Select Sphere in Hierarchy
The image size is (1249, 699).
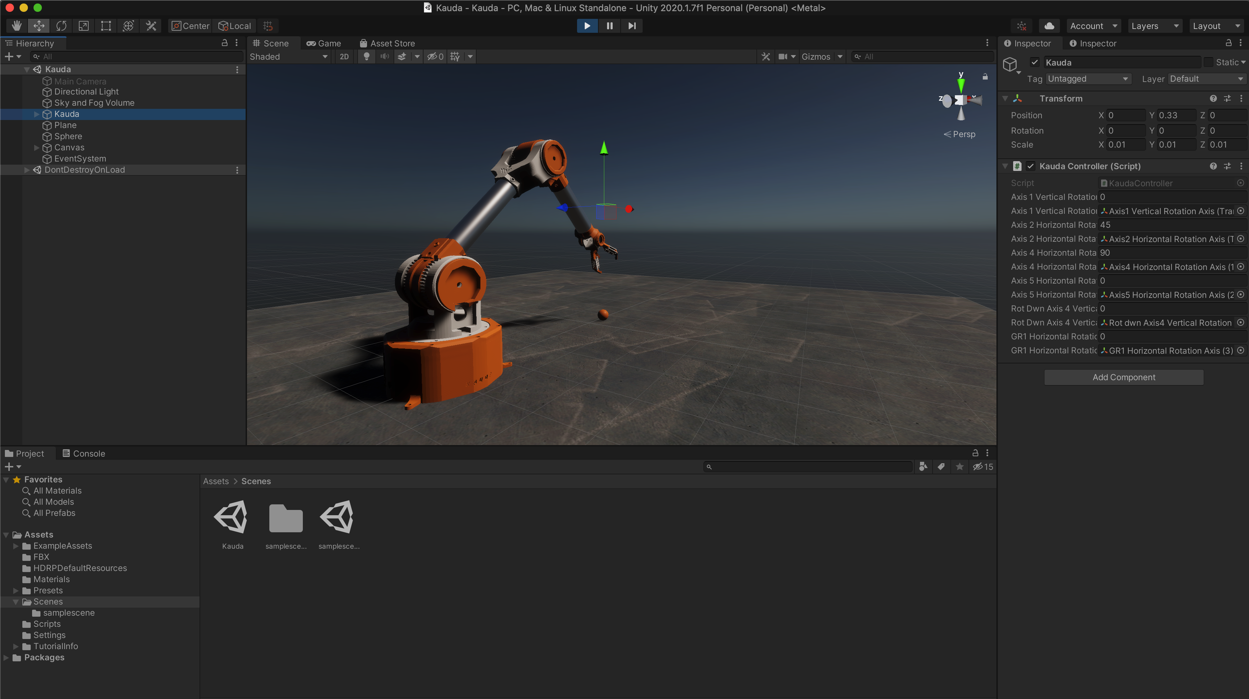coord(68,137)
